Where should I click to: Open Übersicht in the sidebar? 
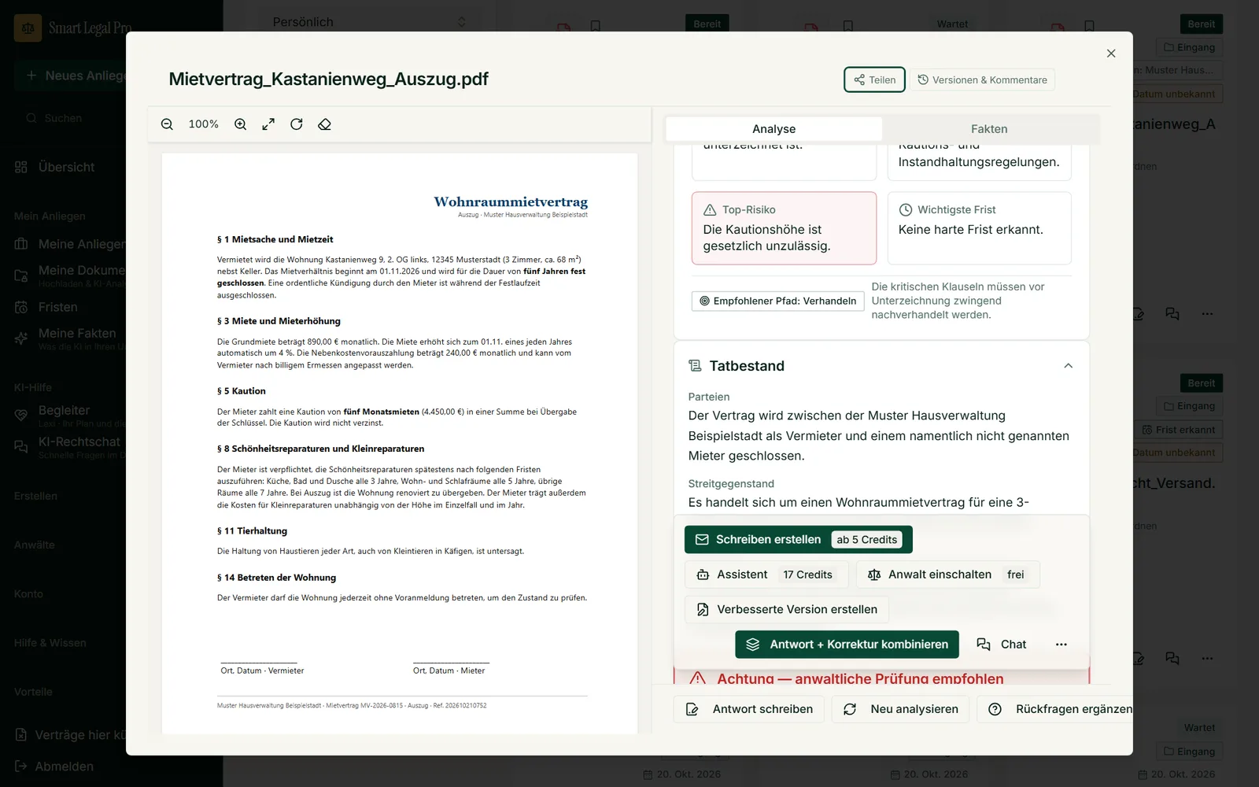(x=66, y=167)
